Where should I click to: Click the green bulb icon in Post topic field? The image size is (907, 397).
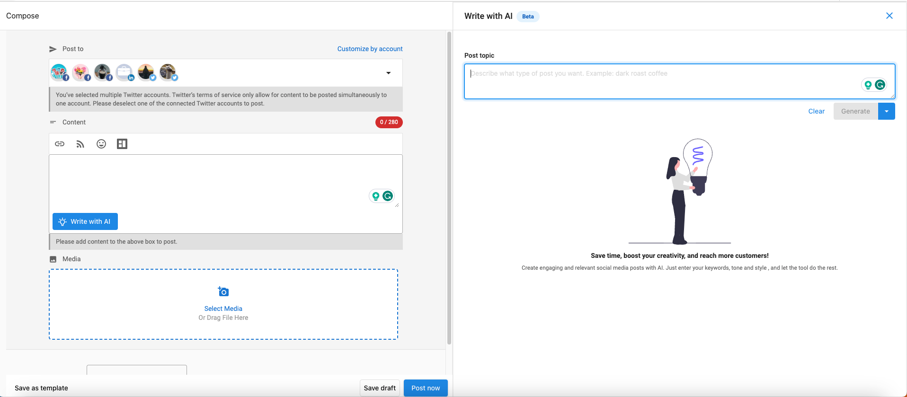tap(868, 85)
